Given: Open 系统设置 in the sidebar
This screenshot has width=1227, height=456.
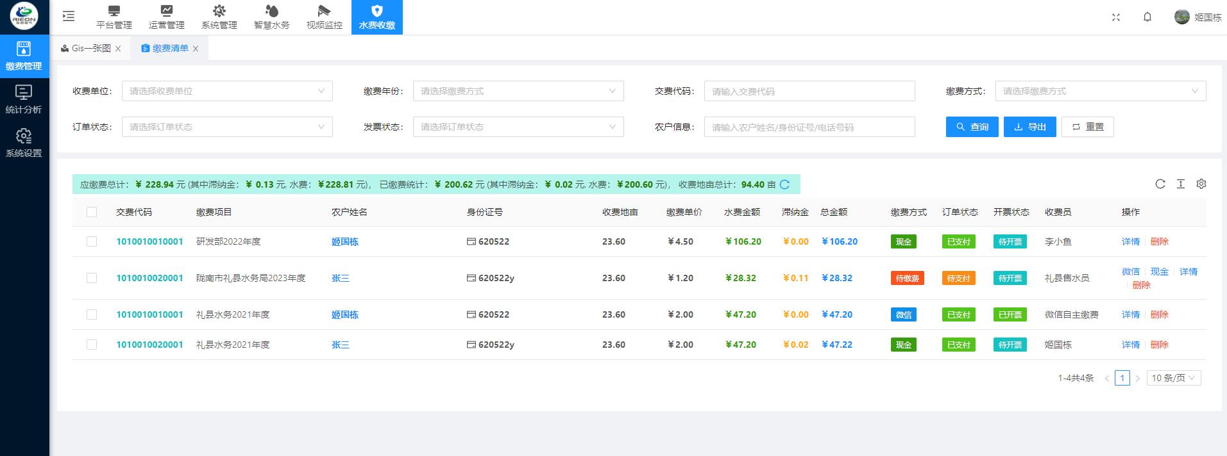Looking at the screenshot, I should coord(24,143).
